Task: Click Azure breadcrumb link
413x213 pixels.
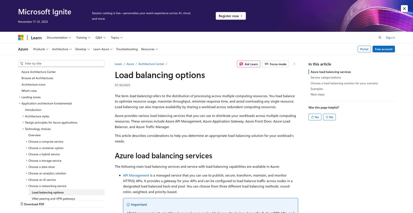Action: point(130,64)
